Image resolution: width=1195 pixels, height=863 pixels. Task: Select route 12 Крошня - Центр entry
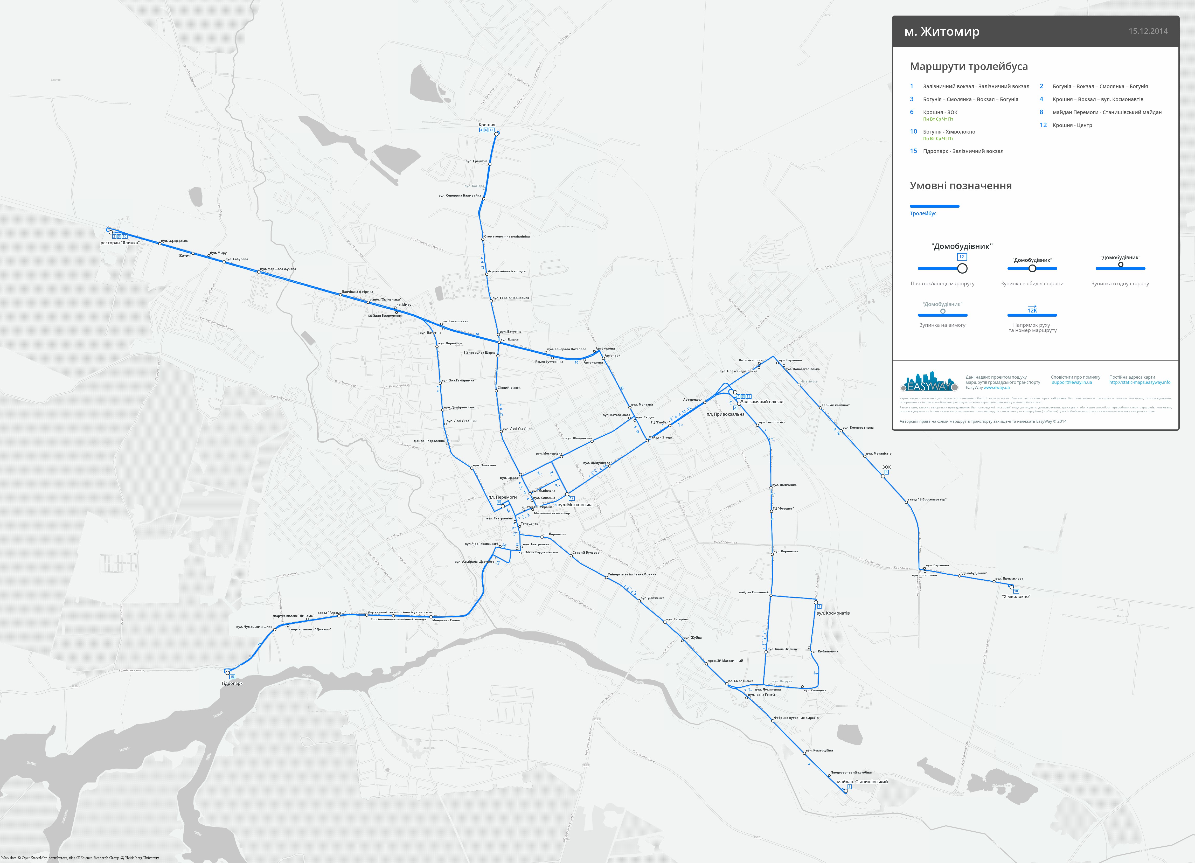tap(1066, 126)
